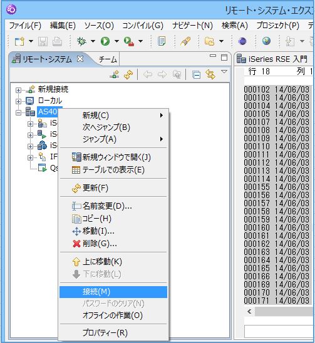The image size is (315, 343).
Task: Open the view menu triangle
Action: pos(224,72)
